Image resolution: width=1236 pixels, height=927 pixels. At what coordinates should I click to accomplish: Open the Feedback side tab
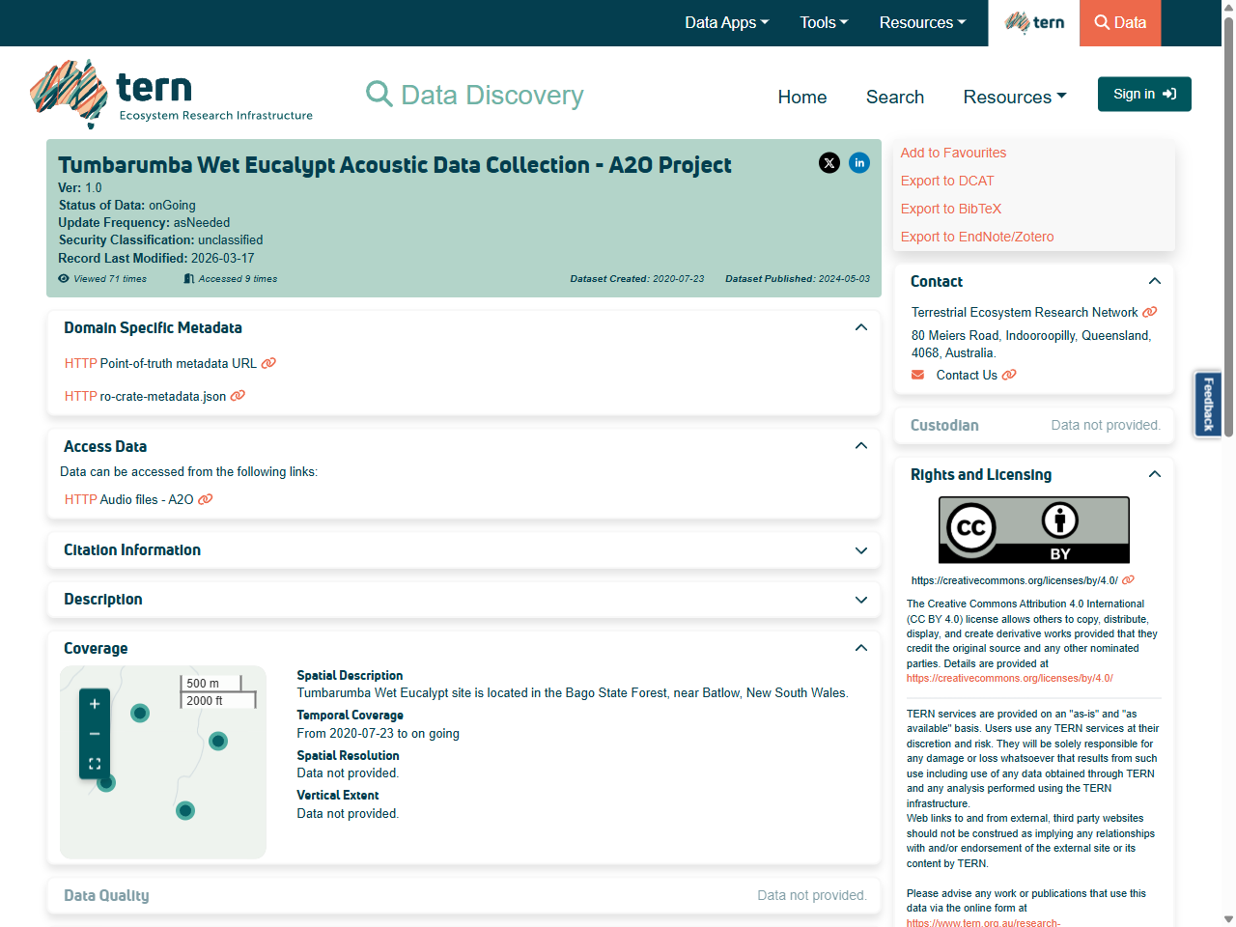point(1208,404)
